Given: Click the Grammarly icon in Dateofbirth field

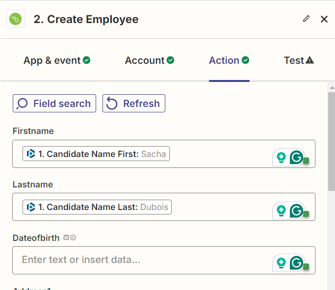Looking at the screenshot, I should (x=296, y=263).
